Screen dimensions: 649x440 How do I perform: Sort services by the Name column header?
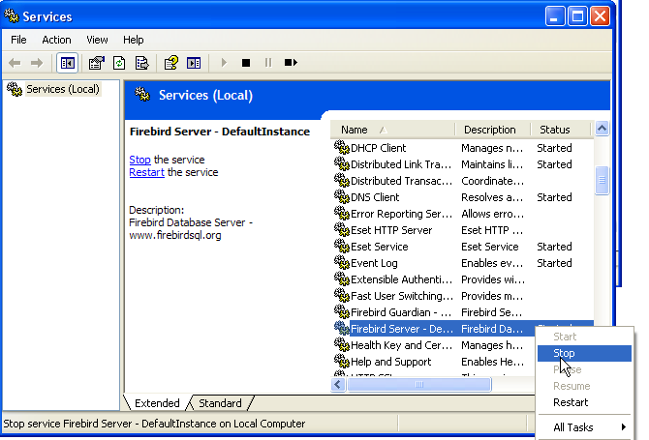(392, 130)
